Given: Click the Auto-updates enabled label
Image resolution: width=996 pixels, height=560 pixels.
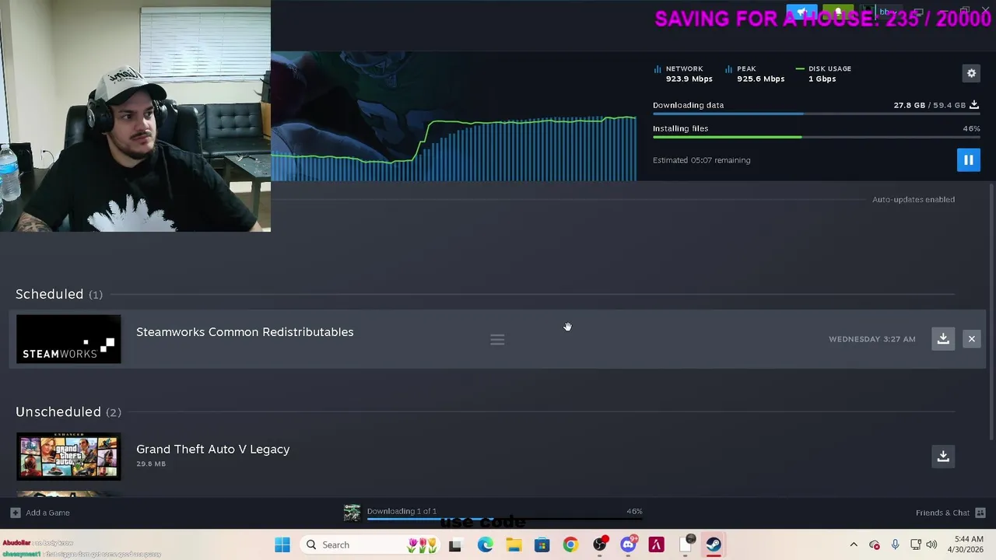Looking at the screenshot, I should (914, 200).
